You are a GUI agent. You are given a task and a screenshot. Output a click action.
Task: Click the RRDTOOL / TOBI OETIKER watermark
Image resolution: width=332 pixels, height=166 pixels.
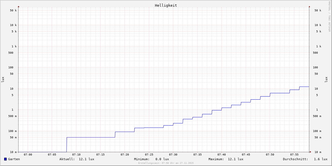point(329,16)
